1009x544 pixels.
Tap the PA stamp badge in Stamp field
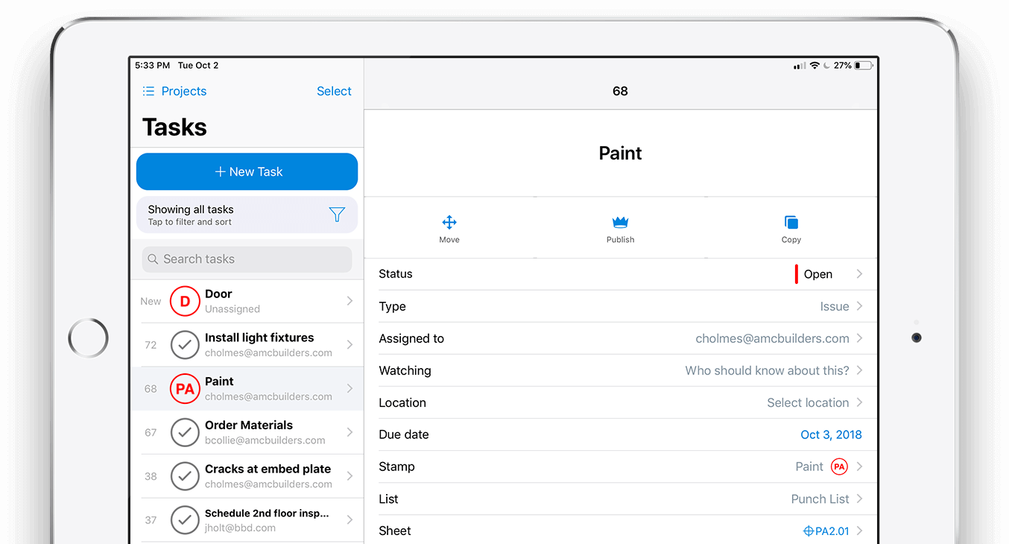[x=839, y=466]
